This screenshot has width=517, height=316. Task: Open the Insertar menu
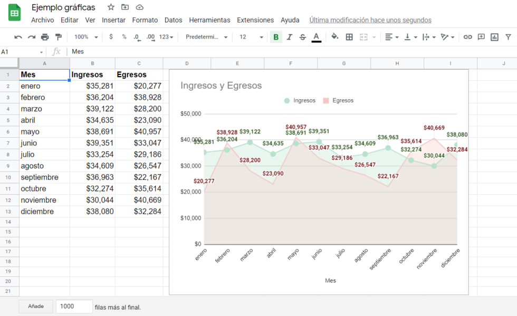coord(114,20)
